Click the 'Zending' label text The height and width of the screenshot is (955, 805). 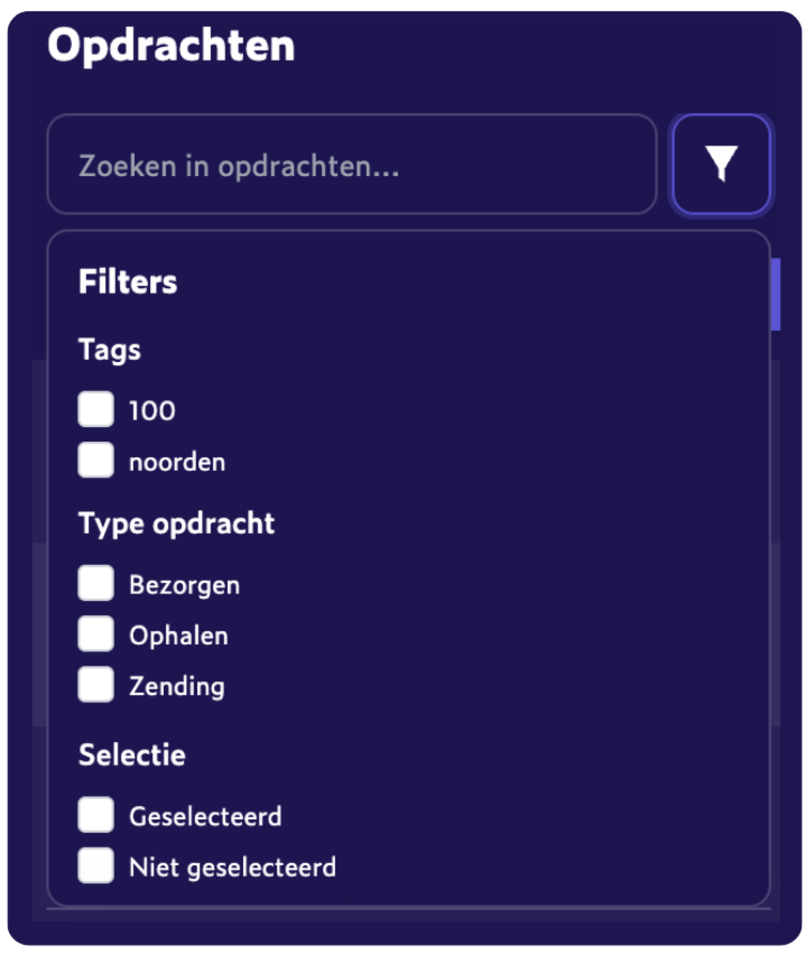(177, 686)
